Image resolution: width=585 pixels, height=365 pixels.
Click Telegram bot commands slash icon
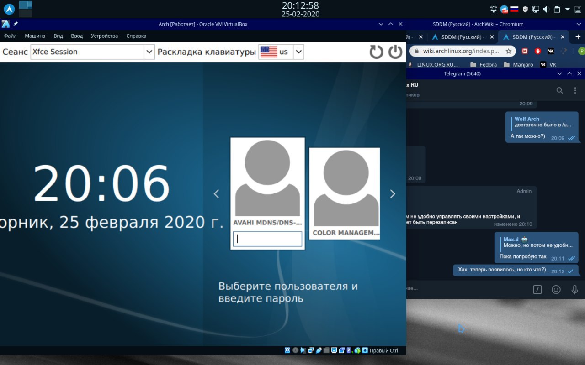pyautogui.click(x=537, y=289)
